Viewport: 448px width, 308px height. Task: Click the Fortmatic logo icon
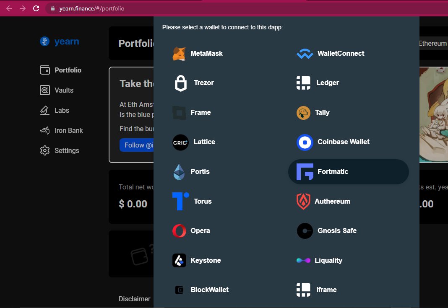click(x=305, y=172)
